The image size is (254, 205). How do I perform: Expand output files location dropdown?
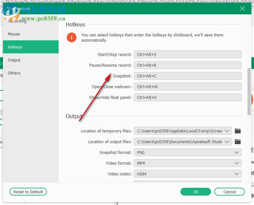pos(227,142)
